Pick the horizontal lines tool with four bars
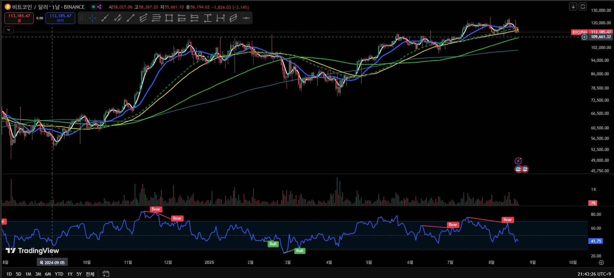 pyautogui.click(x=156, y=18)
